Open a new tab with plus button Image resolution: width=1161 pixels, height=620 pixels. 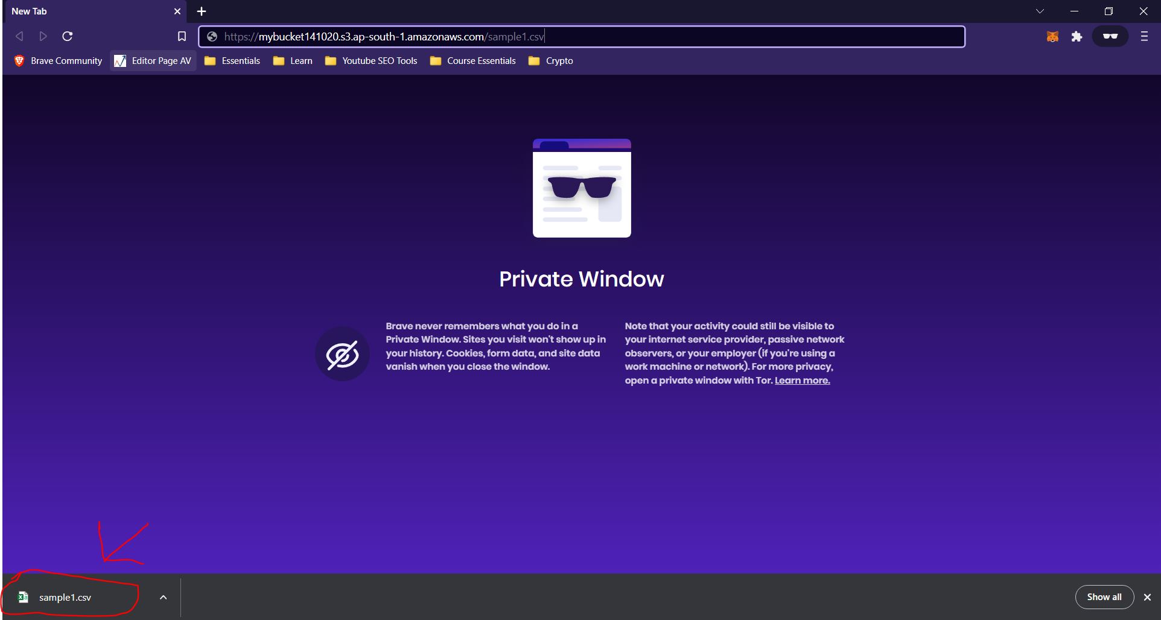click(x=202, y=11)
